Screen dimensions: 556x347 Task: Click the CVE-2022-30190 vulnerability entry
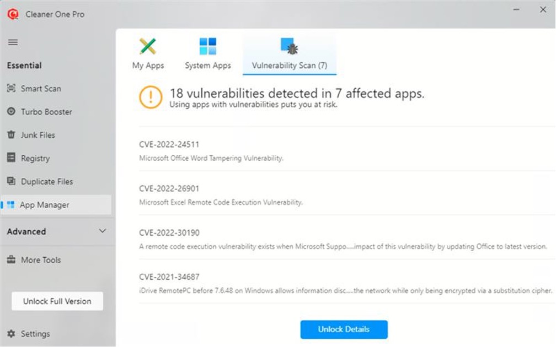click(x=169, y=232)
